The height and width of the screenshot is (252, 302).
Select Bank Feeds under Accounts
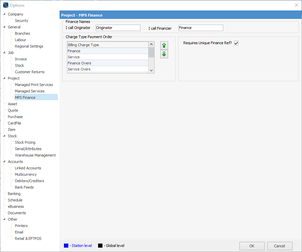click(24, 187)
